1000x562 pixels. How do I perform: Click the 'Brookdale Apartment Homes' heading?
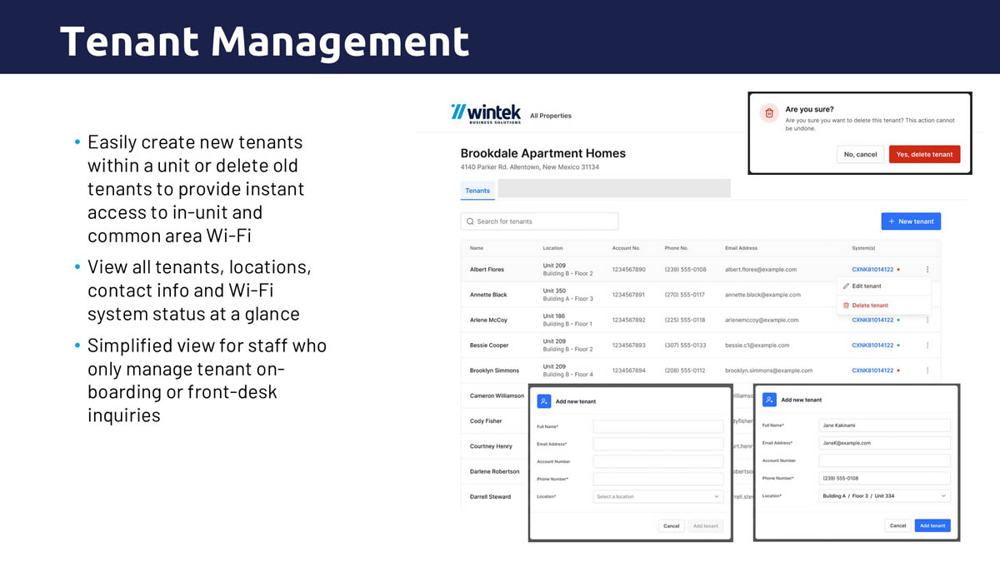[542, 154]
